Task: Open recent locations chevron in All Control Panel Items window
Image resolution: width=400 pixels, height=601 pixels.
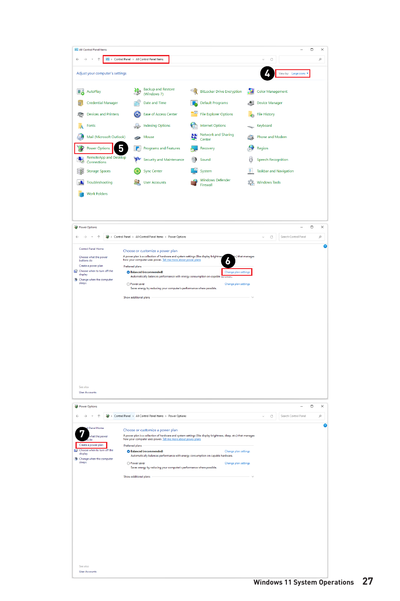Action: [92, 59]
